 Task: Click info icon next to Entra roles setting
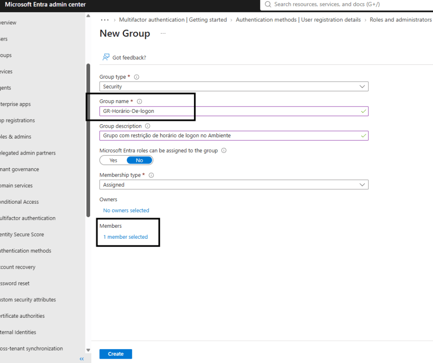pos(224,150)
